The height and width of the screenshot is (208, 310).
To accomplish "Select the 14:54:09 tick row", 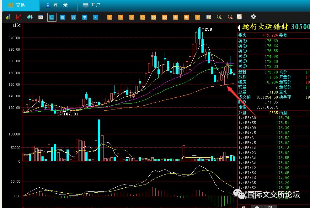I will point(274,128).
